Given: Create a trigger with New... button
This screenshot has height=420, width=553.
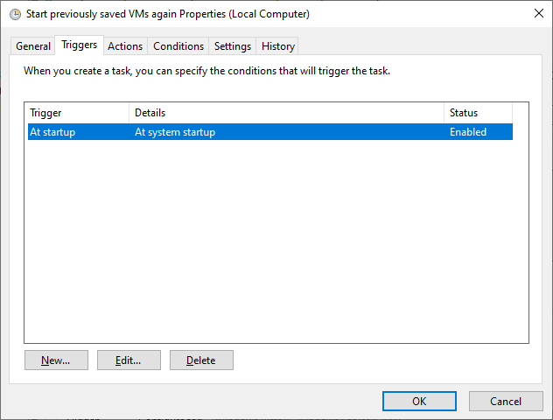Looking at the screenshot, I should 56,360.
